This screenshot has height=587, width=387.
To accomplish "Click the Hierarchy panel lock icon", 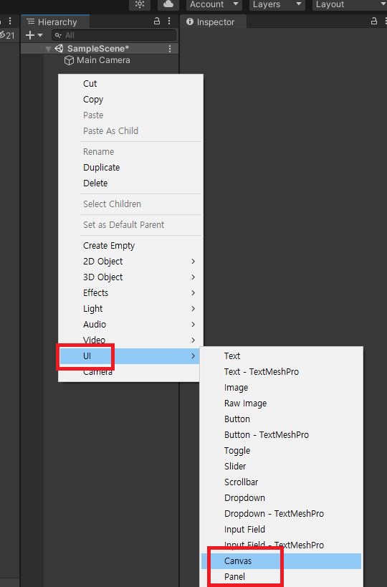I will click(x=157, y=22).
